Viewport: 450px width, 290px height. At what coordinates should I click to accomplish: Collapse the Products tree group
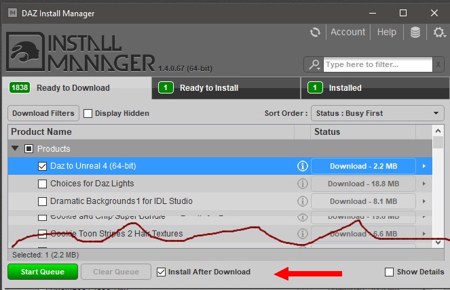click(x=15, y=148)
